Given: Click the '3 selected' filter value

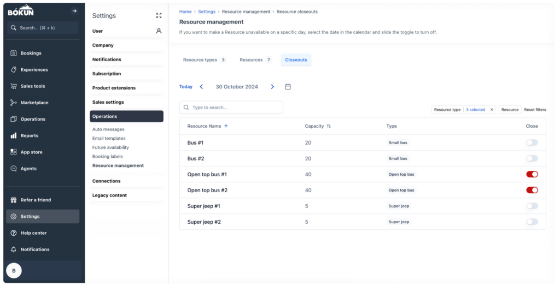Looking at the screenshot, I should pos(475,110).
